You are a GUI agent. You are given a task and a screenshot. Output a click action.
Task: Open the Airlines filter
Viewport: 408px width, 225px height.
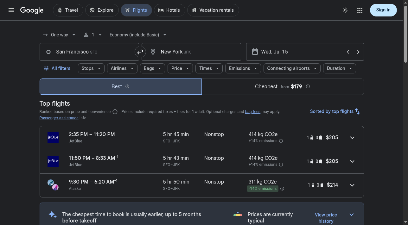(122, 68)
